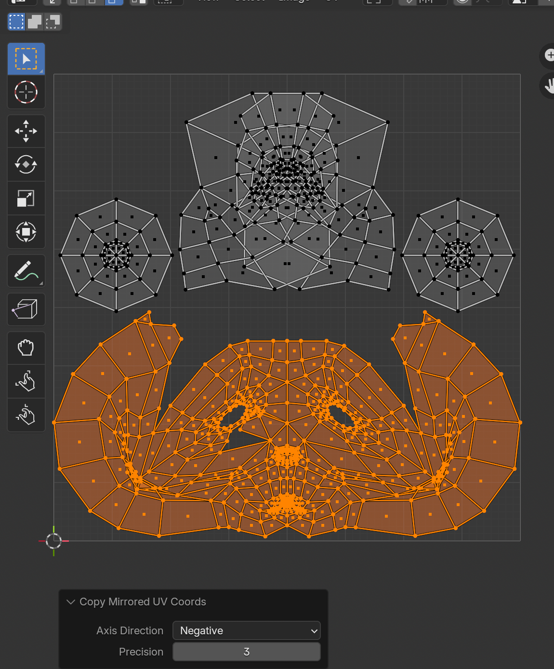This screenshot has height=669, width=554.
Task: Pick the Rotate tool
Action: click(x=26, y=165)
